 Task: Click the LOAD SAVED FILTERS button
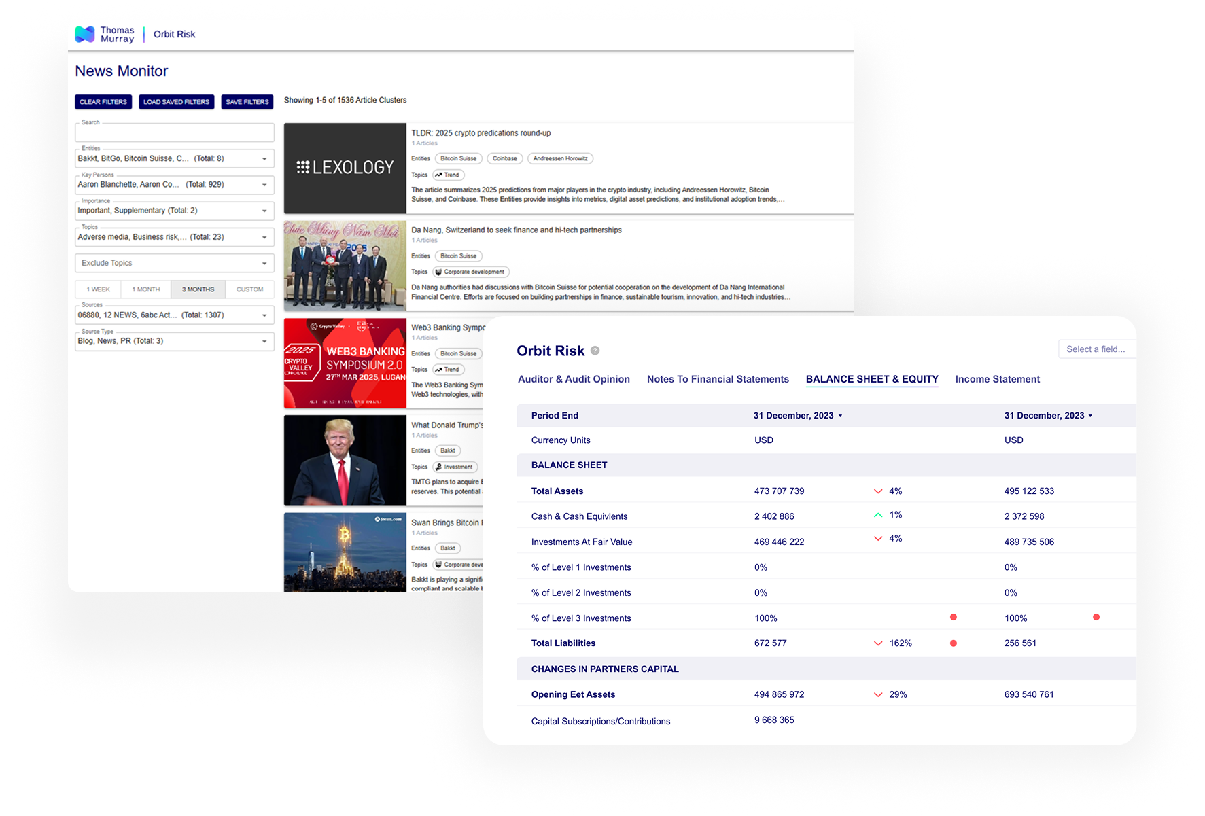[177, 102]
